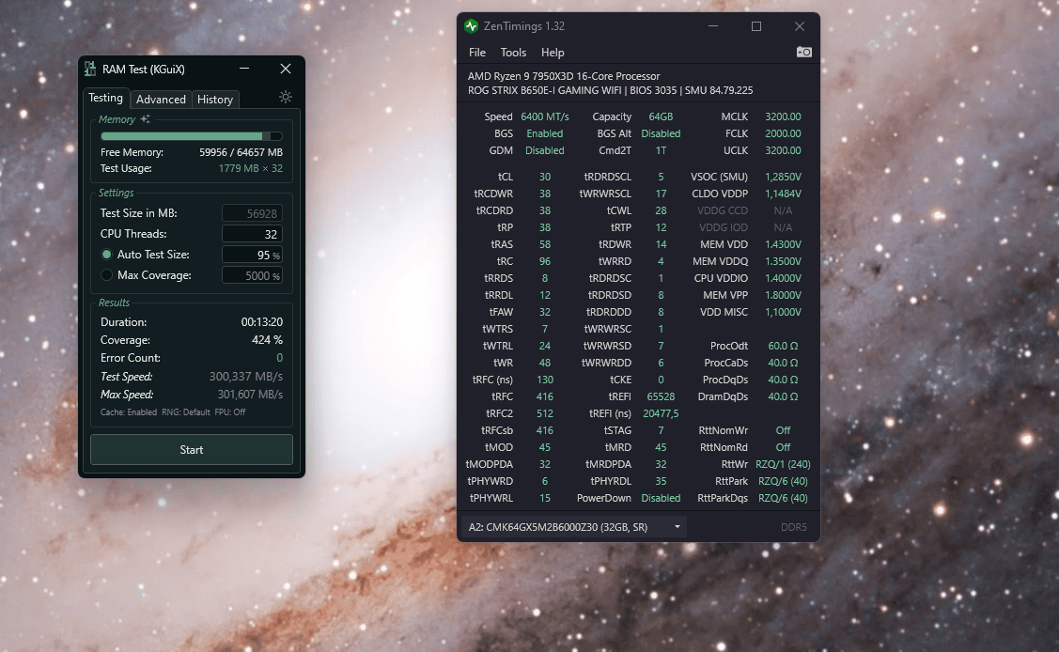The width and height of the screenshot is (1059, 652).
Task: Click the BGS Enabled value
Action: 544,133
